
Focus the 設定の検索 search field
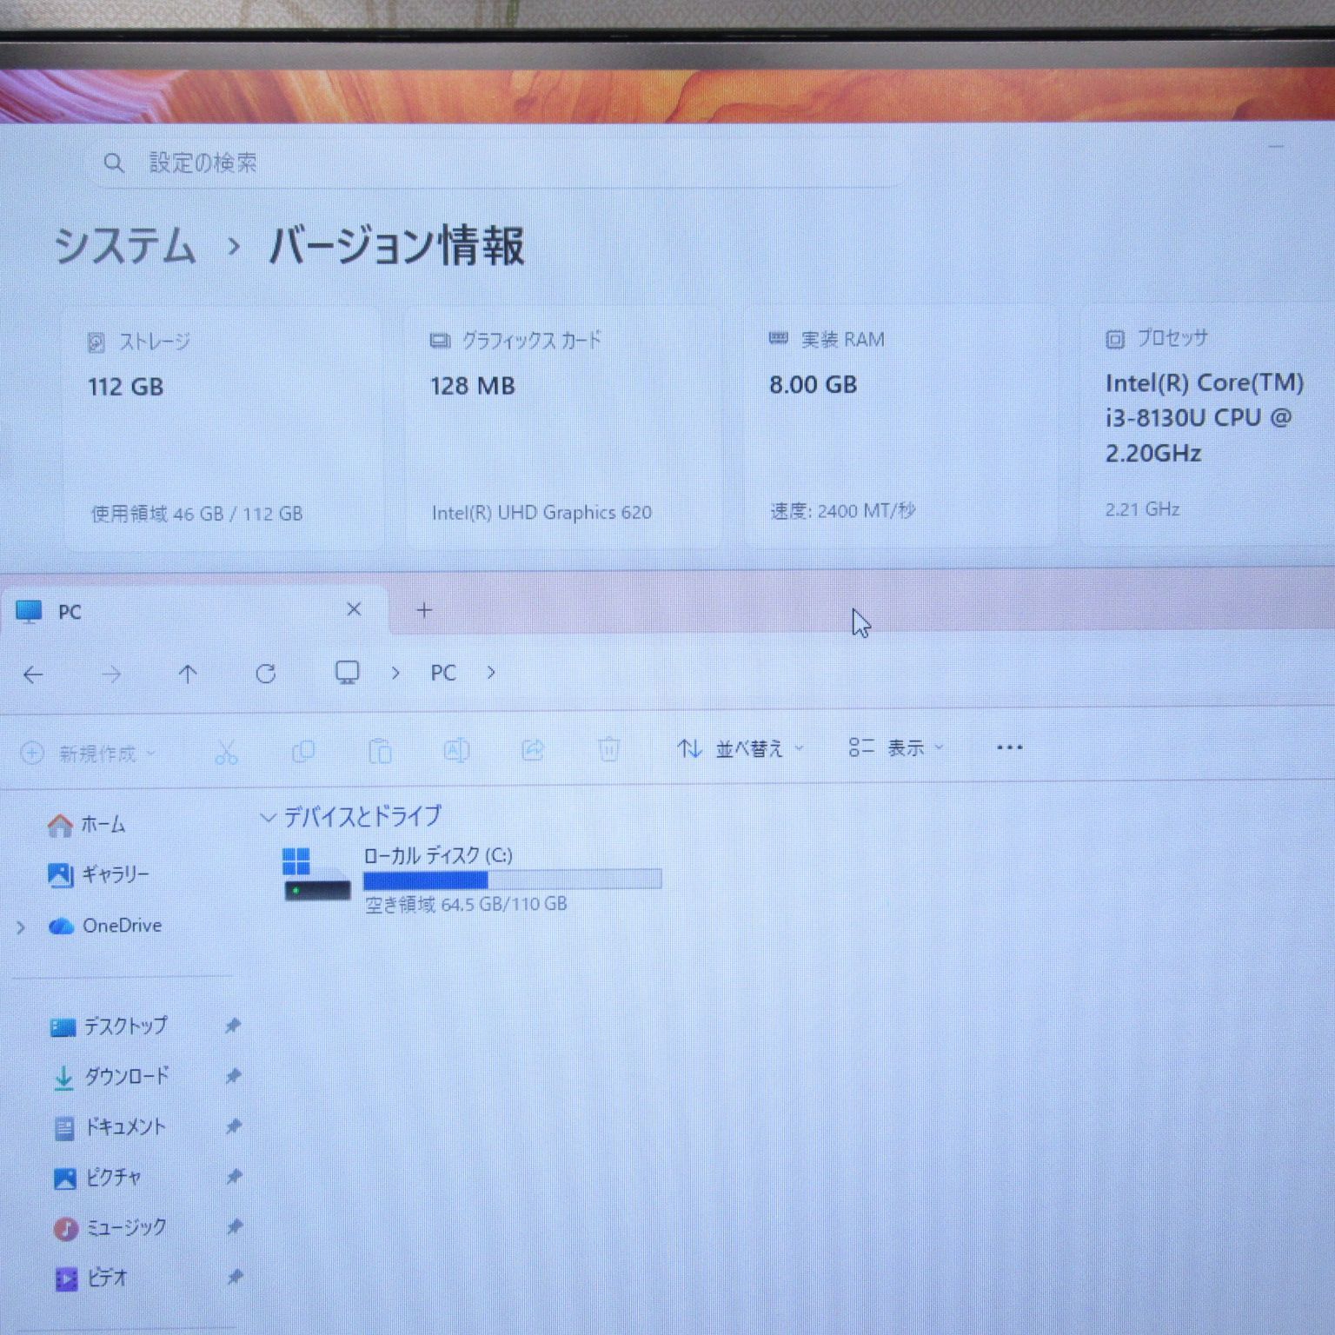click(497, 163)
